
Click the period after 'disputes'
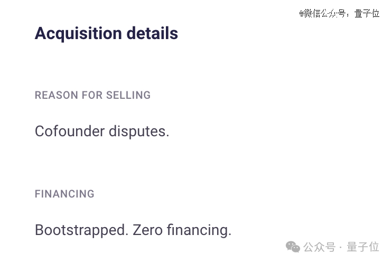pos(167,136)
